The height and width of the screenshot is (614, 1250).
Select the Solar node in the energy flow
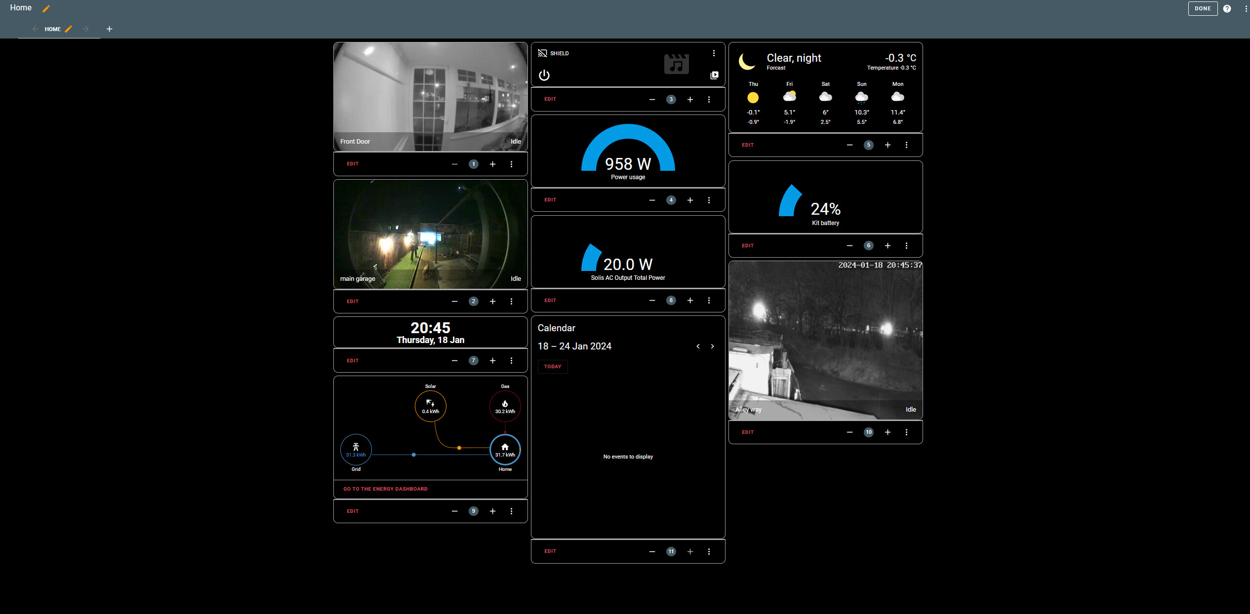pos(430,406)
